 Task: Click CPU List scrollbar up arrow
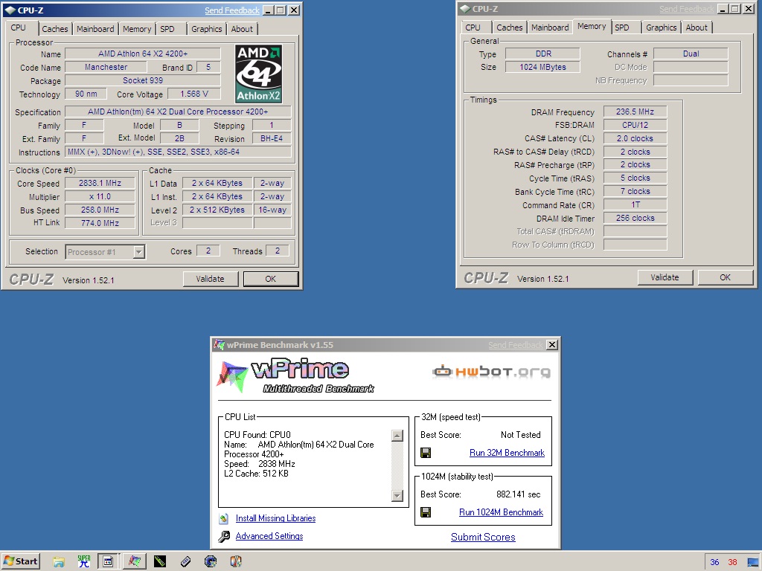pos(397,436)
